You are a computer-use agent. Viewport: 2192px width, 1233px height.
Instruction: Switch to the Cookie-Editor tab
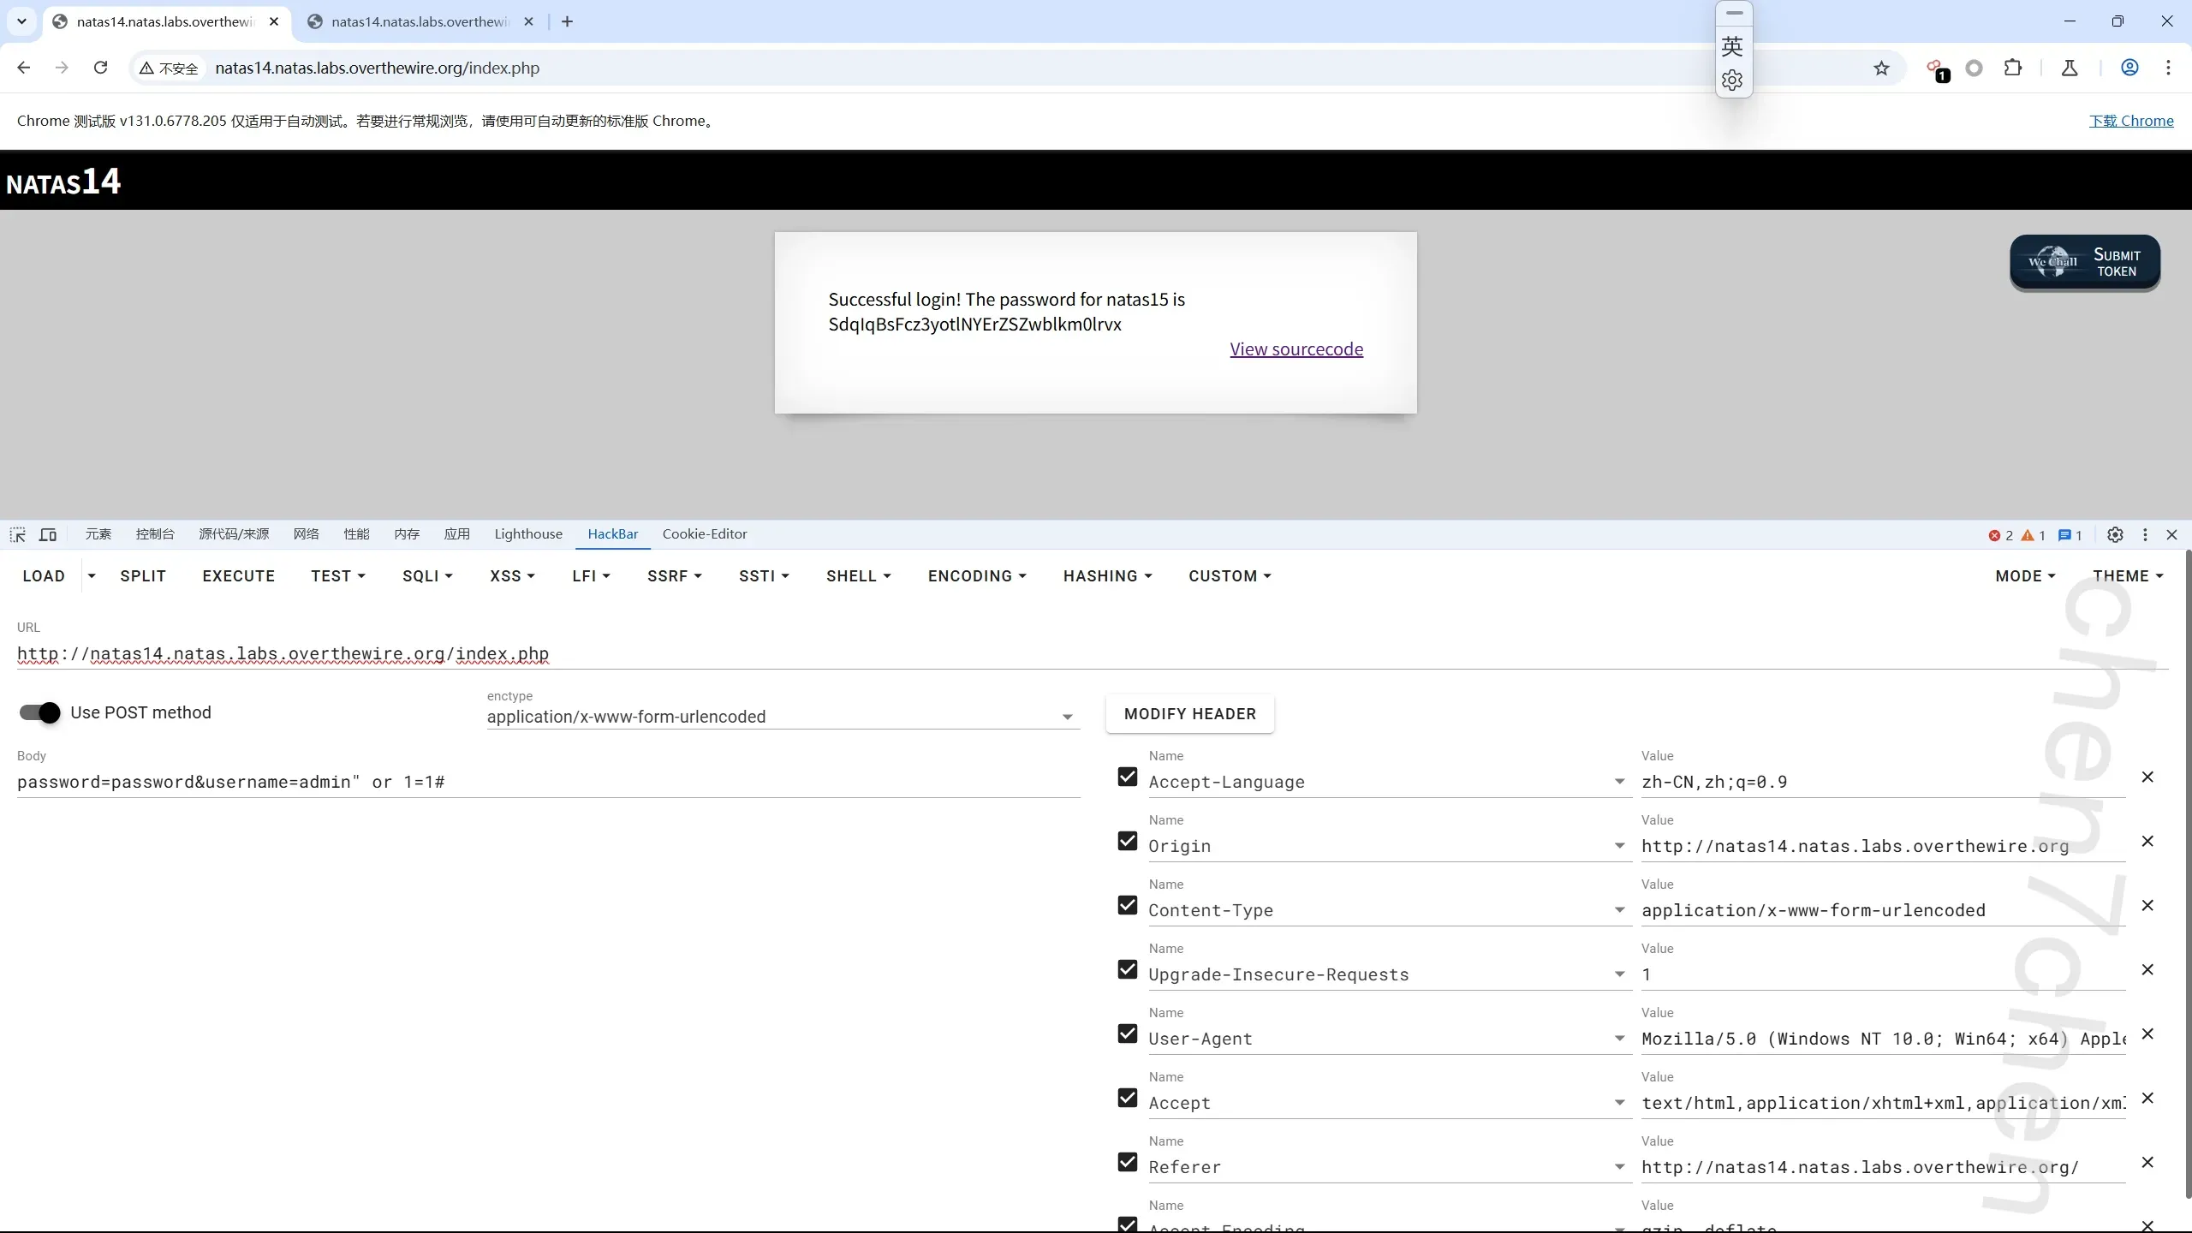pos(704,534)
